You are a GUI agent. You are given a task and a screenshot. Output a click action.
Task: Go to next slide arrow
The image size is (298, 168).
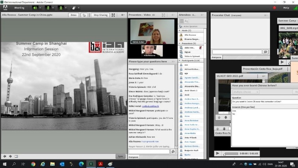[10, 156]
